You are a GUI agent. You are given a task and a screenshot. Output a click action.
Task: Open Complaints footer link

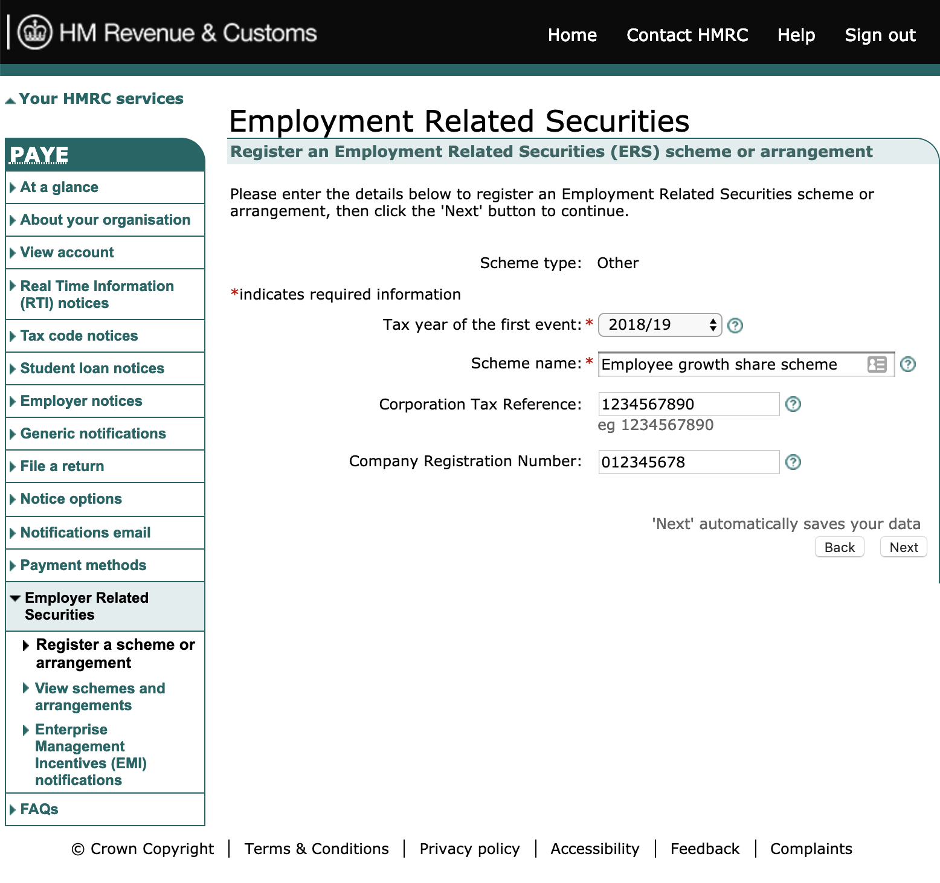tap(811, 849)
